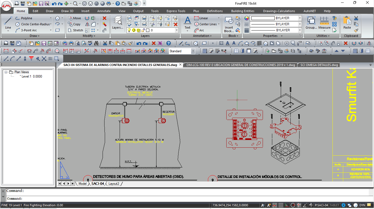
Task: Toggle polar tracking in status bar
Action: pos(293,205)
